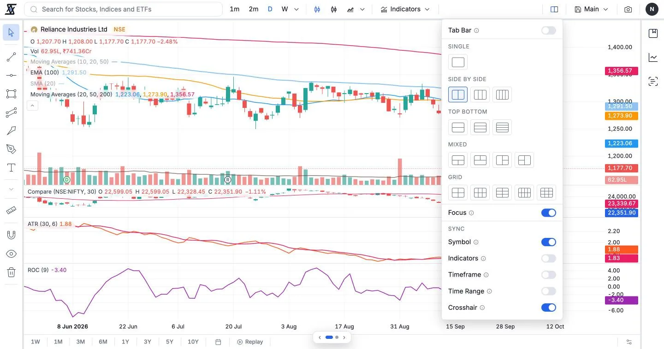Turn off Crosshair sync

(x=549, y=308)
